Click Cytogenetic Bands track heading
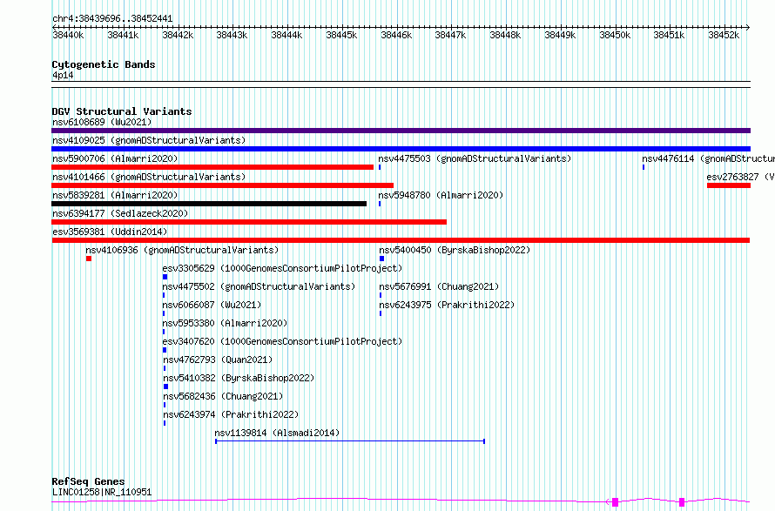 [104, 64]
